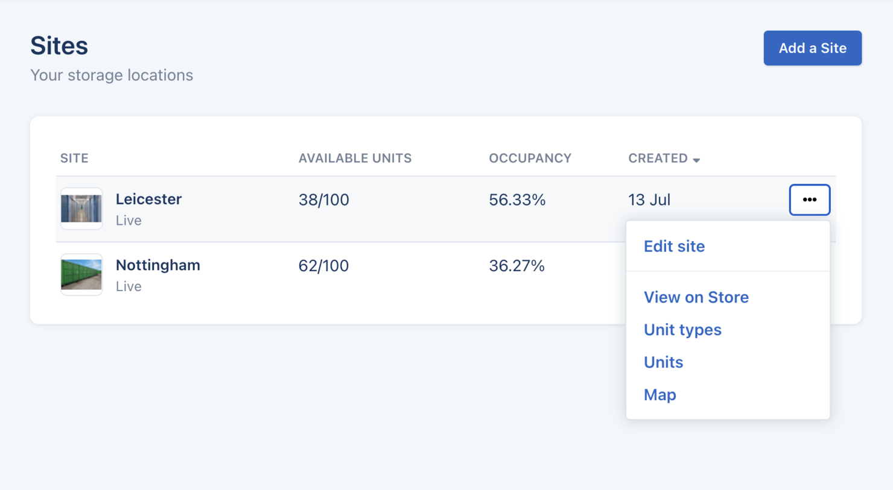
Task: Click the Leicester site thumbnail image
Action: coord(81,209)
